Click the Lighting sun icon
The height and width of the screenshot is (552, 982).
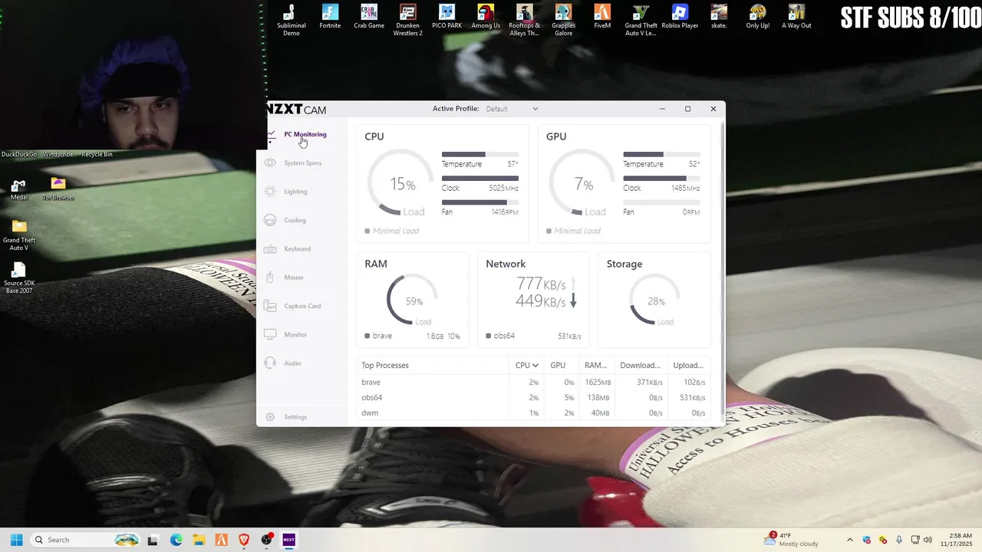pos(270,192)
